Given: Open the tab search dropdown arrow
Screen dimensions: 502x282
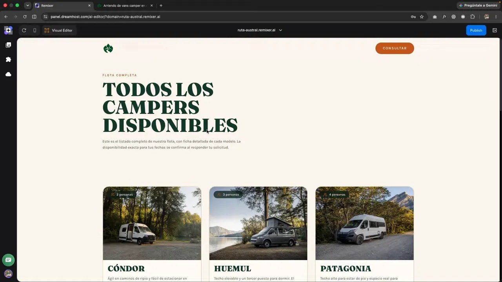Looking at the screenshot, I should point(27,5).
